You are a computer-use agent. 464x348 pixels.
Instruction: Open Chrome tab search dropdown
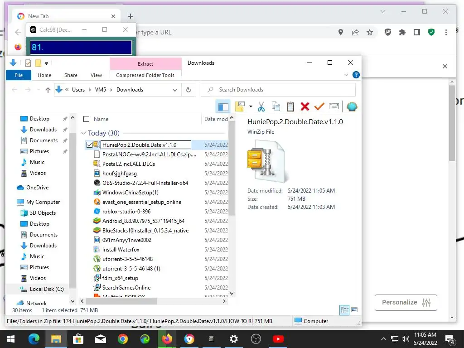(x=383, y=11)
